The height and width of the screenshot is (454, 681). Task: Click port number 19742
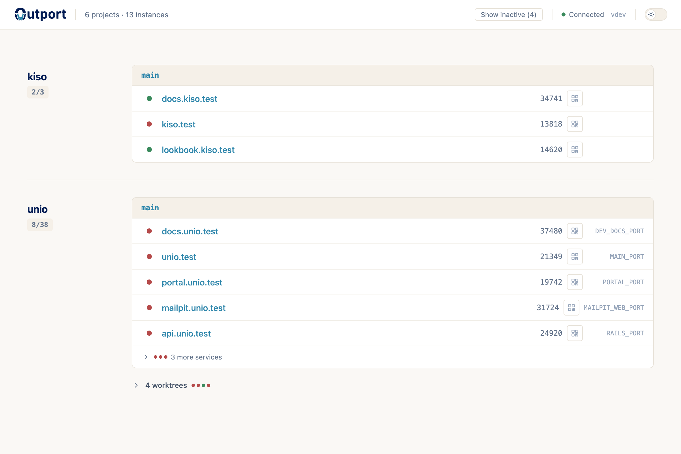pos(551,282)
